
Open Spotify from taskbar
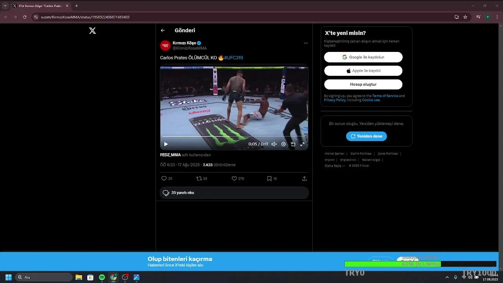(x=102, y=277)
